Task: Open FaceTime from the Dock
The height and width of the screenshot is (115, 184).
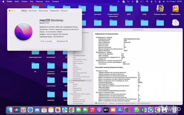Action: click(x=85, y=110)
